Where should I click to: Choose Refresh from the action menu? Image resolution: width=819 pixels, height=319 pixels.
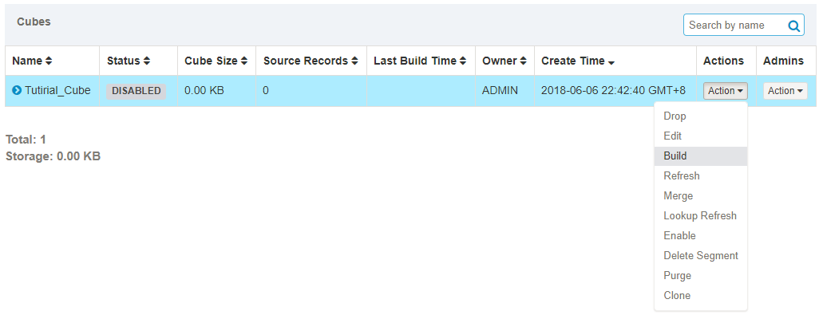click(681, 176)
